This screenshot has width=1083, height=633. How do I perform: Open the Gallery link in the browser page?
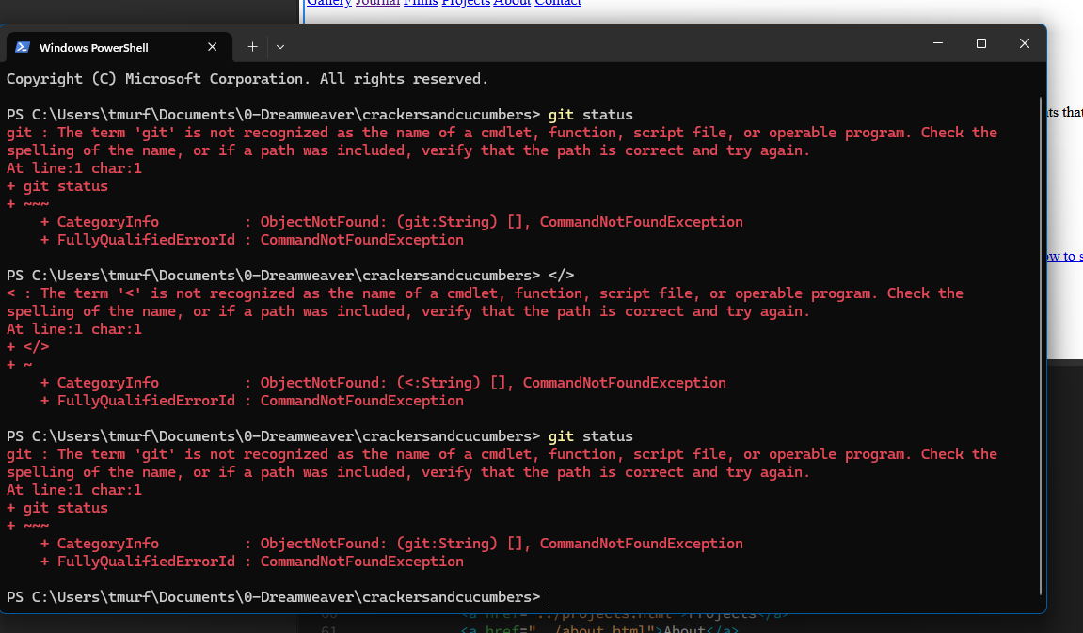point(328,2)
